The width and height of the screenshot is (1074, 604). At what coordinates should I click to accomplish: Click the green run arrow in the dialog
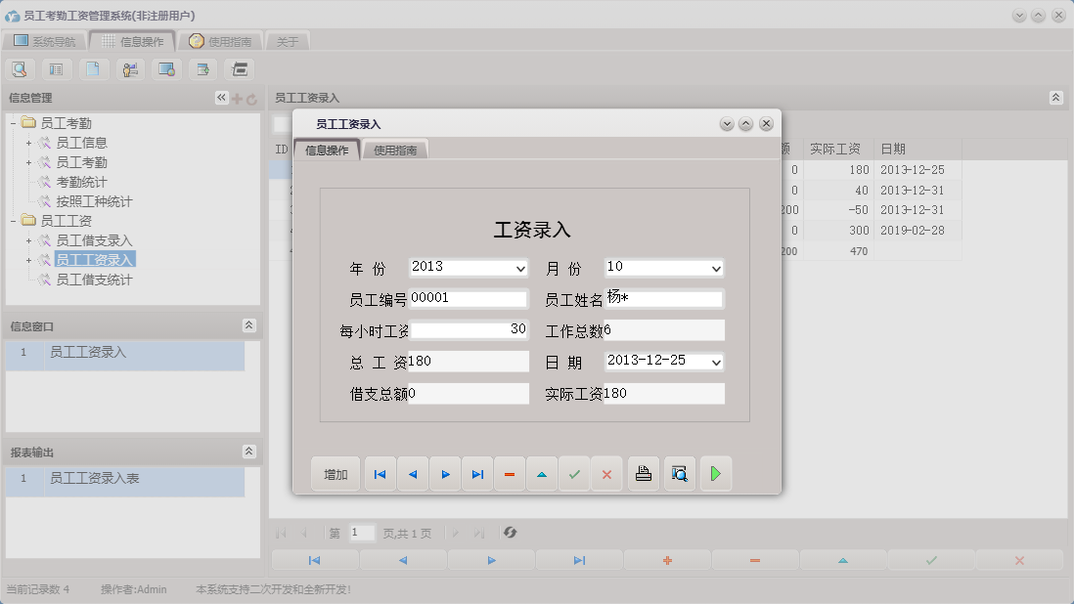coord(715,474)
